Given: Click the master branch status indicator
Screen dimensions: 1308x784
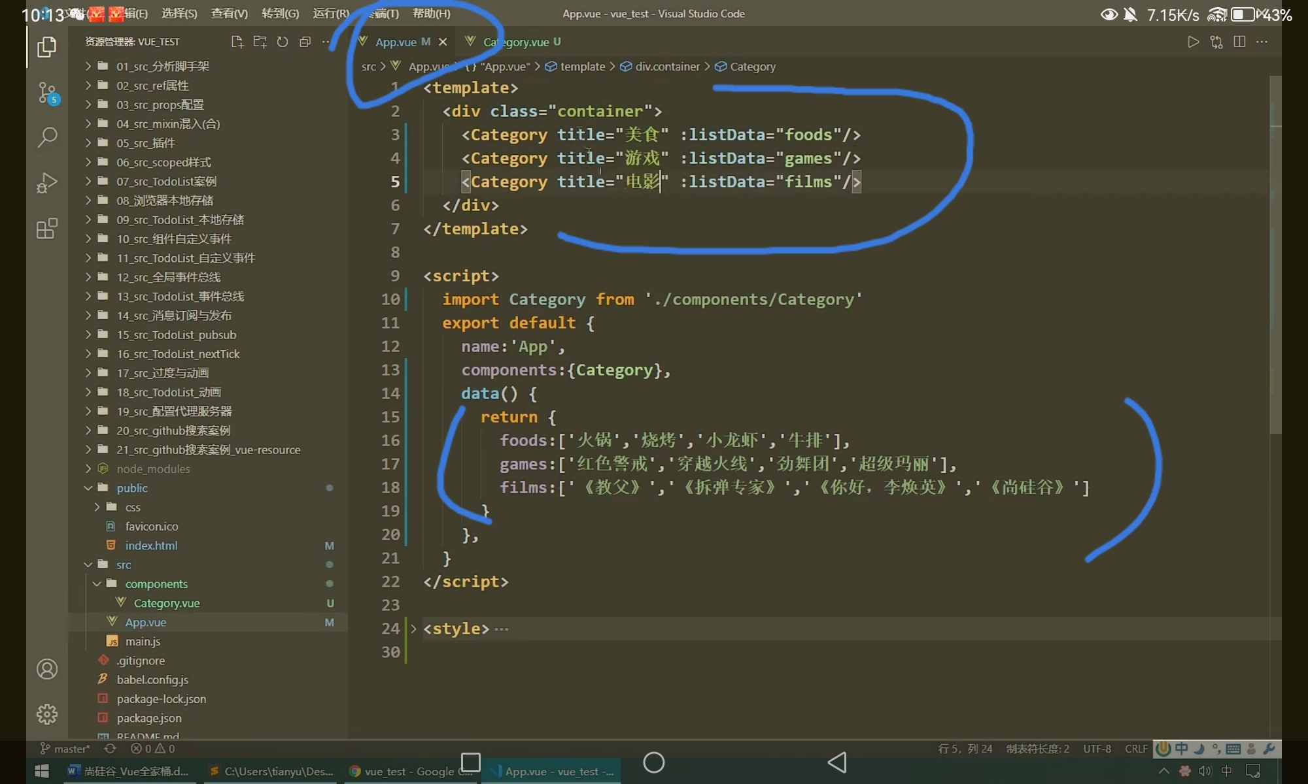Looking at the screenshot, I should click(x=65, y=749).
